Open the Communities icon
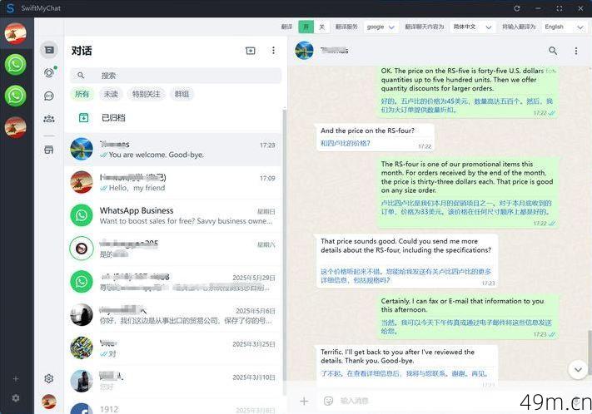This screenshot has width=592, height=414. 49,119
